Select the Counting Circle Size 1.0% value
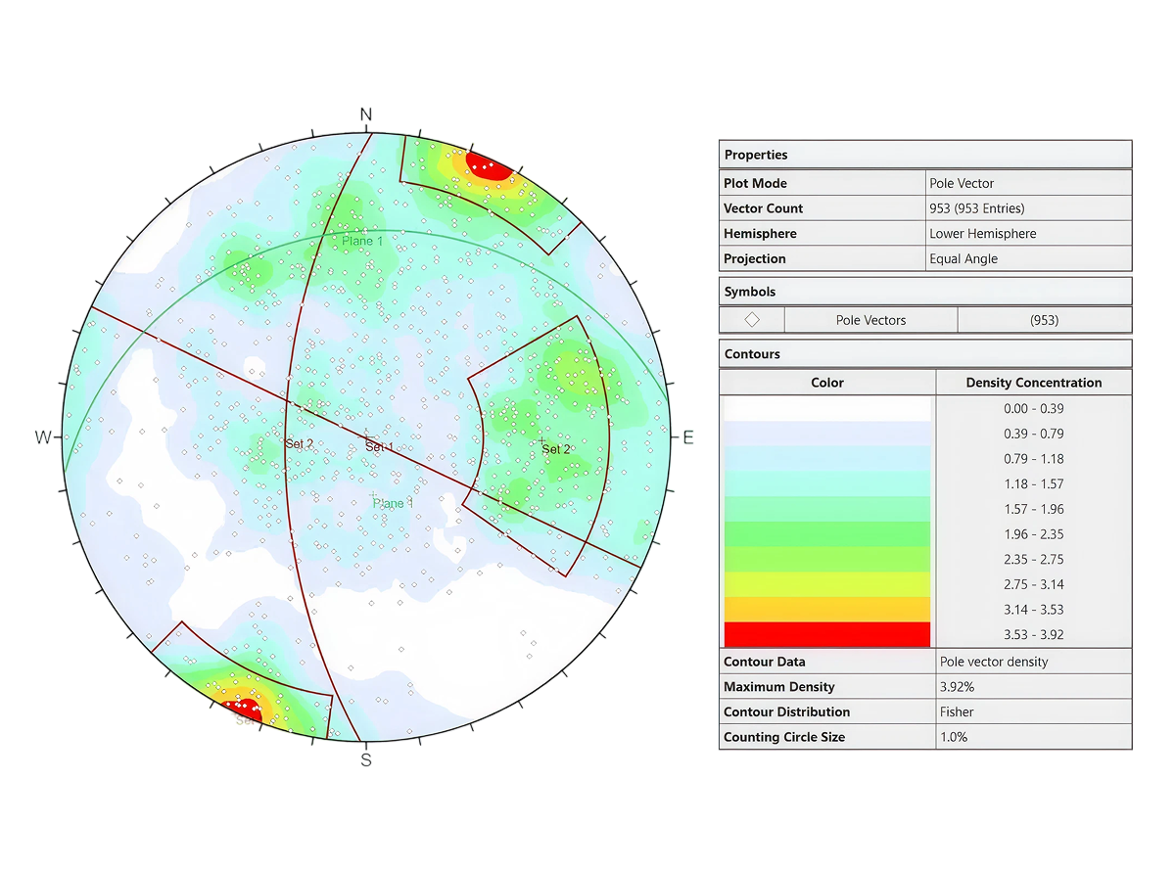The width and height of the screenshot is (1175, 871). (x=953, y=737)
